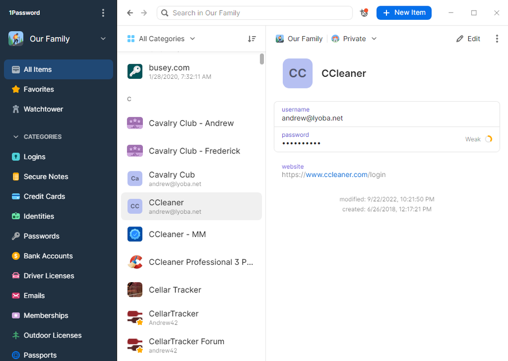Open the www.ccleaner.com website link

[x=336, y=174]
